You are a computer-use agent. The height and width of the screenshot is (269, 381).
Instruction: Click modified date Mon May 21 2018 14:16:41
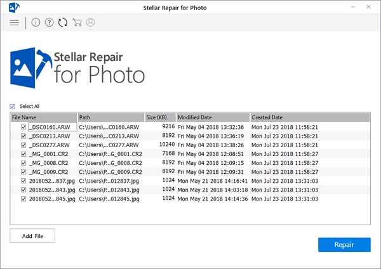pyautogui.click(x=213, y=181)
